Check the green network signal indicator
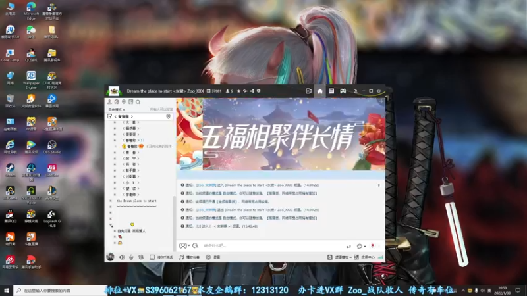This screenshot has width=527, height=296. click(381, 257)
